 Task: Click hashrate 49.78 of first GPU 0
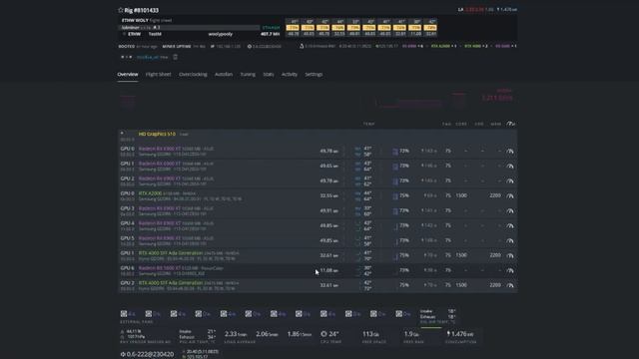tap(328, 151)
